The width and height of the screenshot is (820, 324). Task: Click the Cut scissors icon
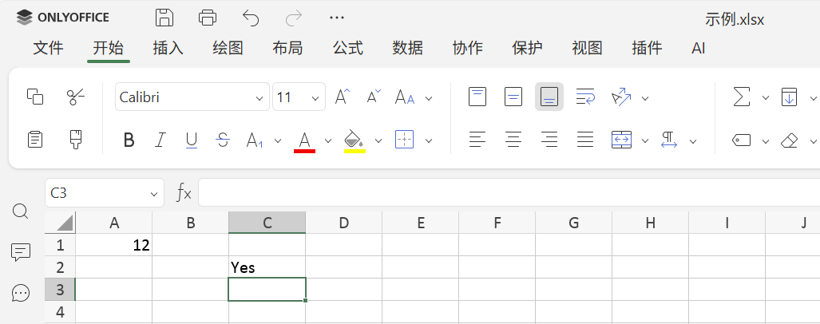click(76, 97)
